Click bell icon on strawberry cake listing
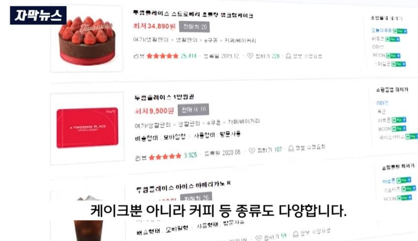The height and width of the screenshot is (241, 418). point(289,56)
